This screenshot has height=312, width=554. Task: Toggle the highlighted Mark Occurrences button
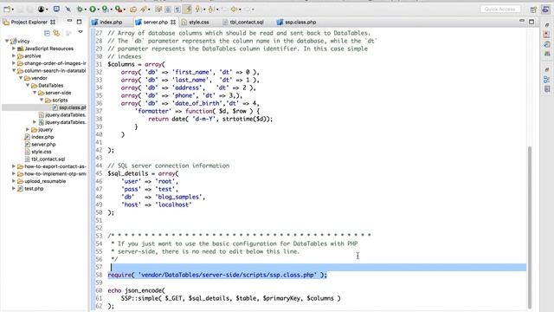tap(188, 10)
